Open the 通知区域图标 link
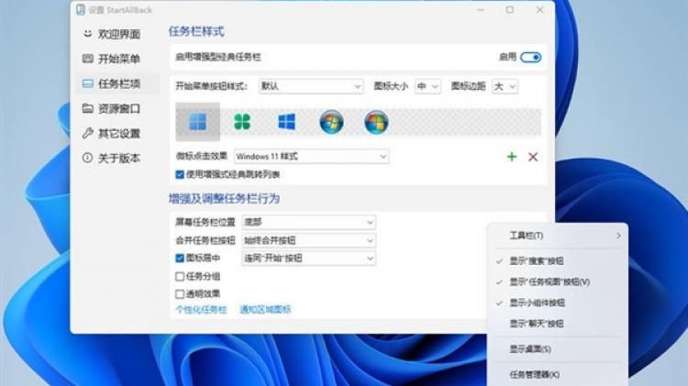This screenshot has height=386, width=688. [265, 310]
